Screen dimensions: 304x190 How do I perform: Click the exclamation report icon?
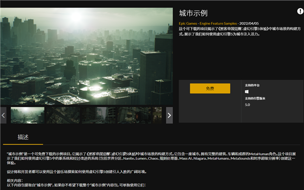click(x=300, y=11)
